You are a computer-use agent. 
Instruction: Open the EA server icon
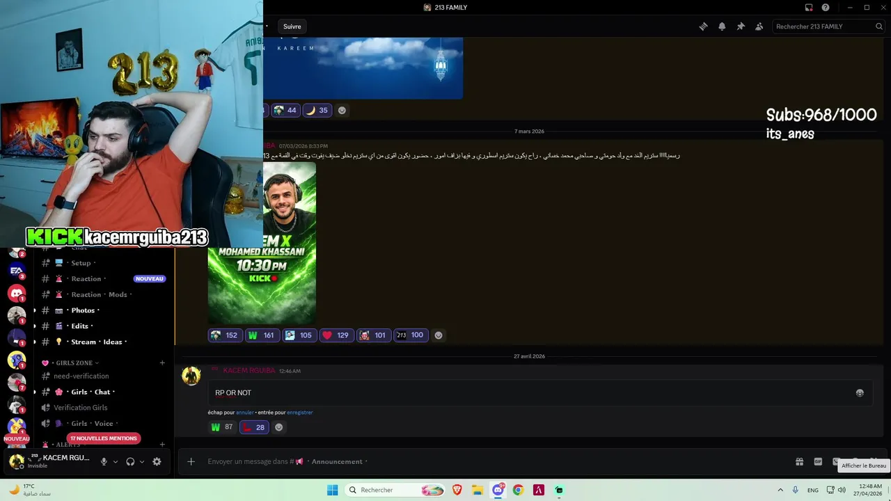[17, 271]
